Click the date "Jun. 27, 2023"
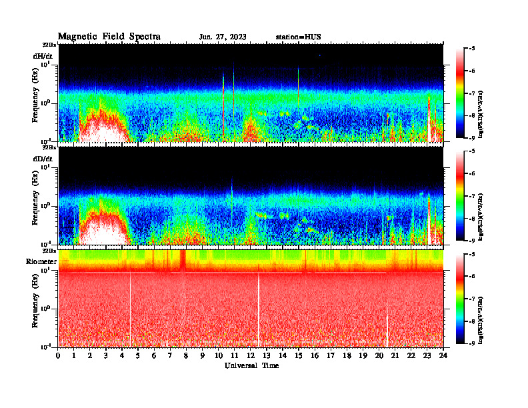Screen dimensions: 528x408 [x=223, y=37]
